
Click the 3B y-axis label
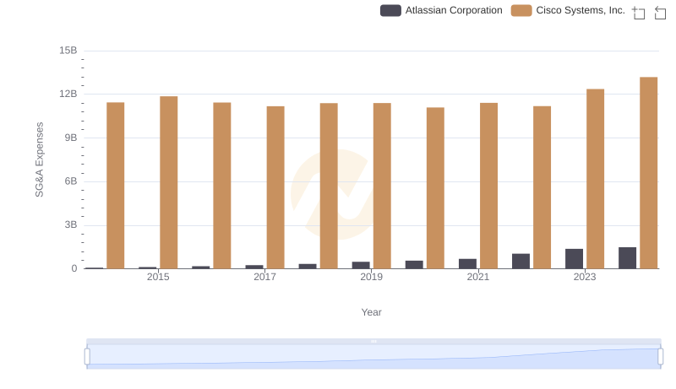[71, 224]
